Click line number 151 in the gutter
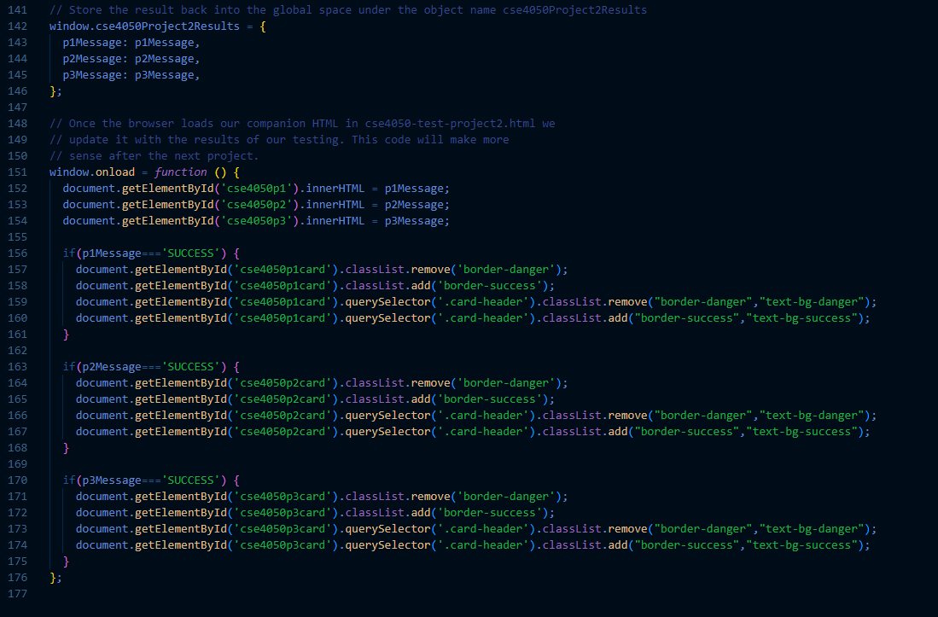 point(17,172)
